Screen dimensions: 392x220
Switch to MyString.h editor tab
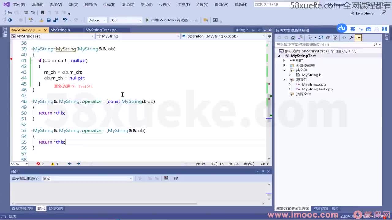click(60, 30)
